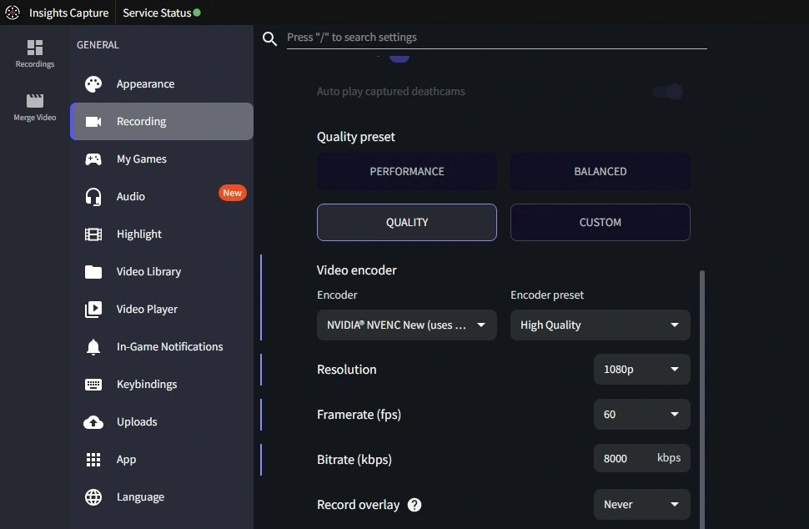Open Uploads via the cloud icon
Viewport: 809px width, 529px height.
click(x=93, y=421)
